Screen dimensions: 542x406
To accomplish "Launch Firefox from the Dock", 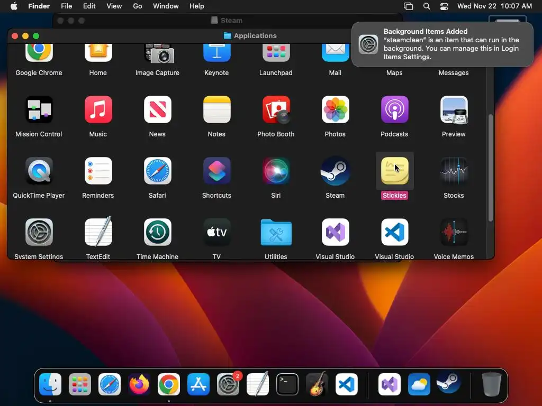I will [139, 384].
